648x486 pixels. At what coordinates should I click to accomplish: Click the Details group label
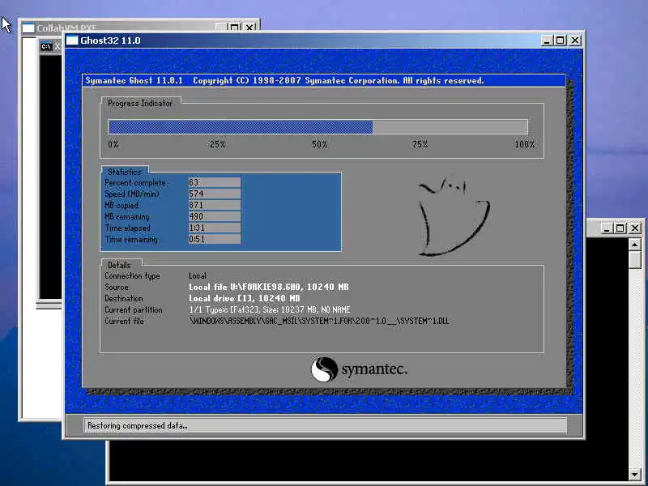click(119, 265)
